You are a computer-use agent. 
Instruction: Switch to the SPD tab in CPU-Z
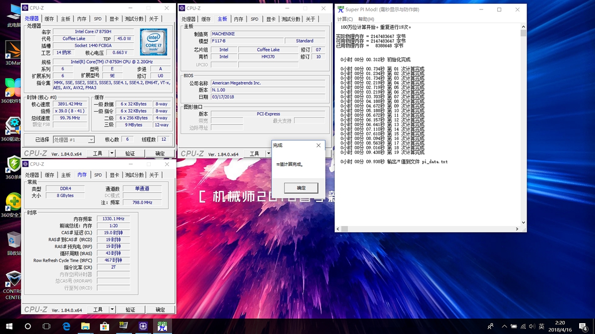pyautogui.click(x=98, y=18)
